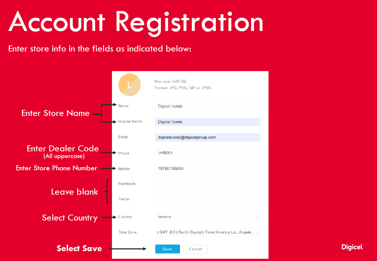This screenshot has width=377, height=261.
Task: Click the "Display Name" field label
Action: (130, 122)
